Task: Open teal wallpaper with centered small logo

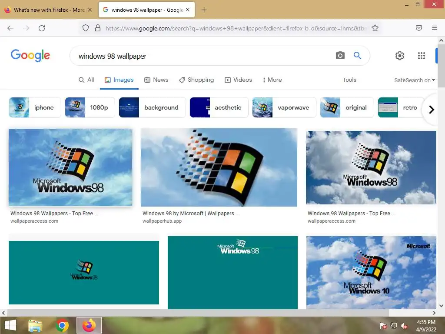Action: tap(84, 272)
